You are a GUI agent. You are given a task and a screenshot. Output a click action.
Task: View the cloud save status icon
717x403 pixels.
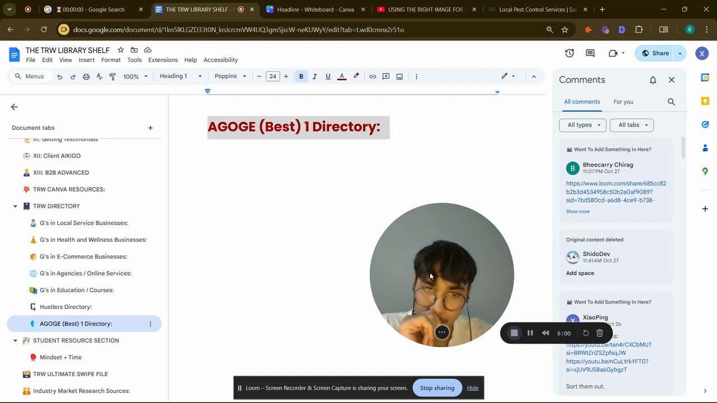[x=147, y=50]
